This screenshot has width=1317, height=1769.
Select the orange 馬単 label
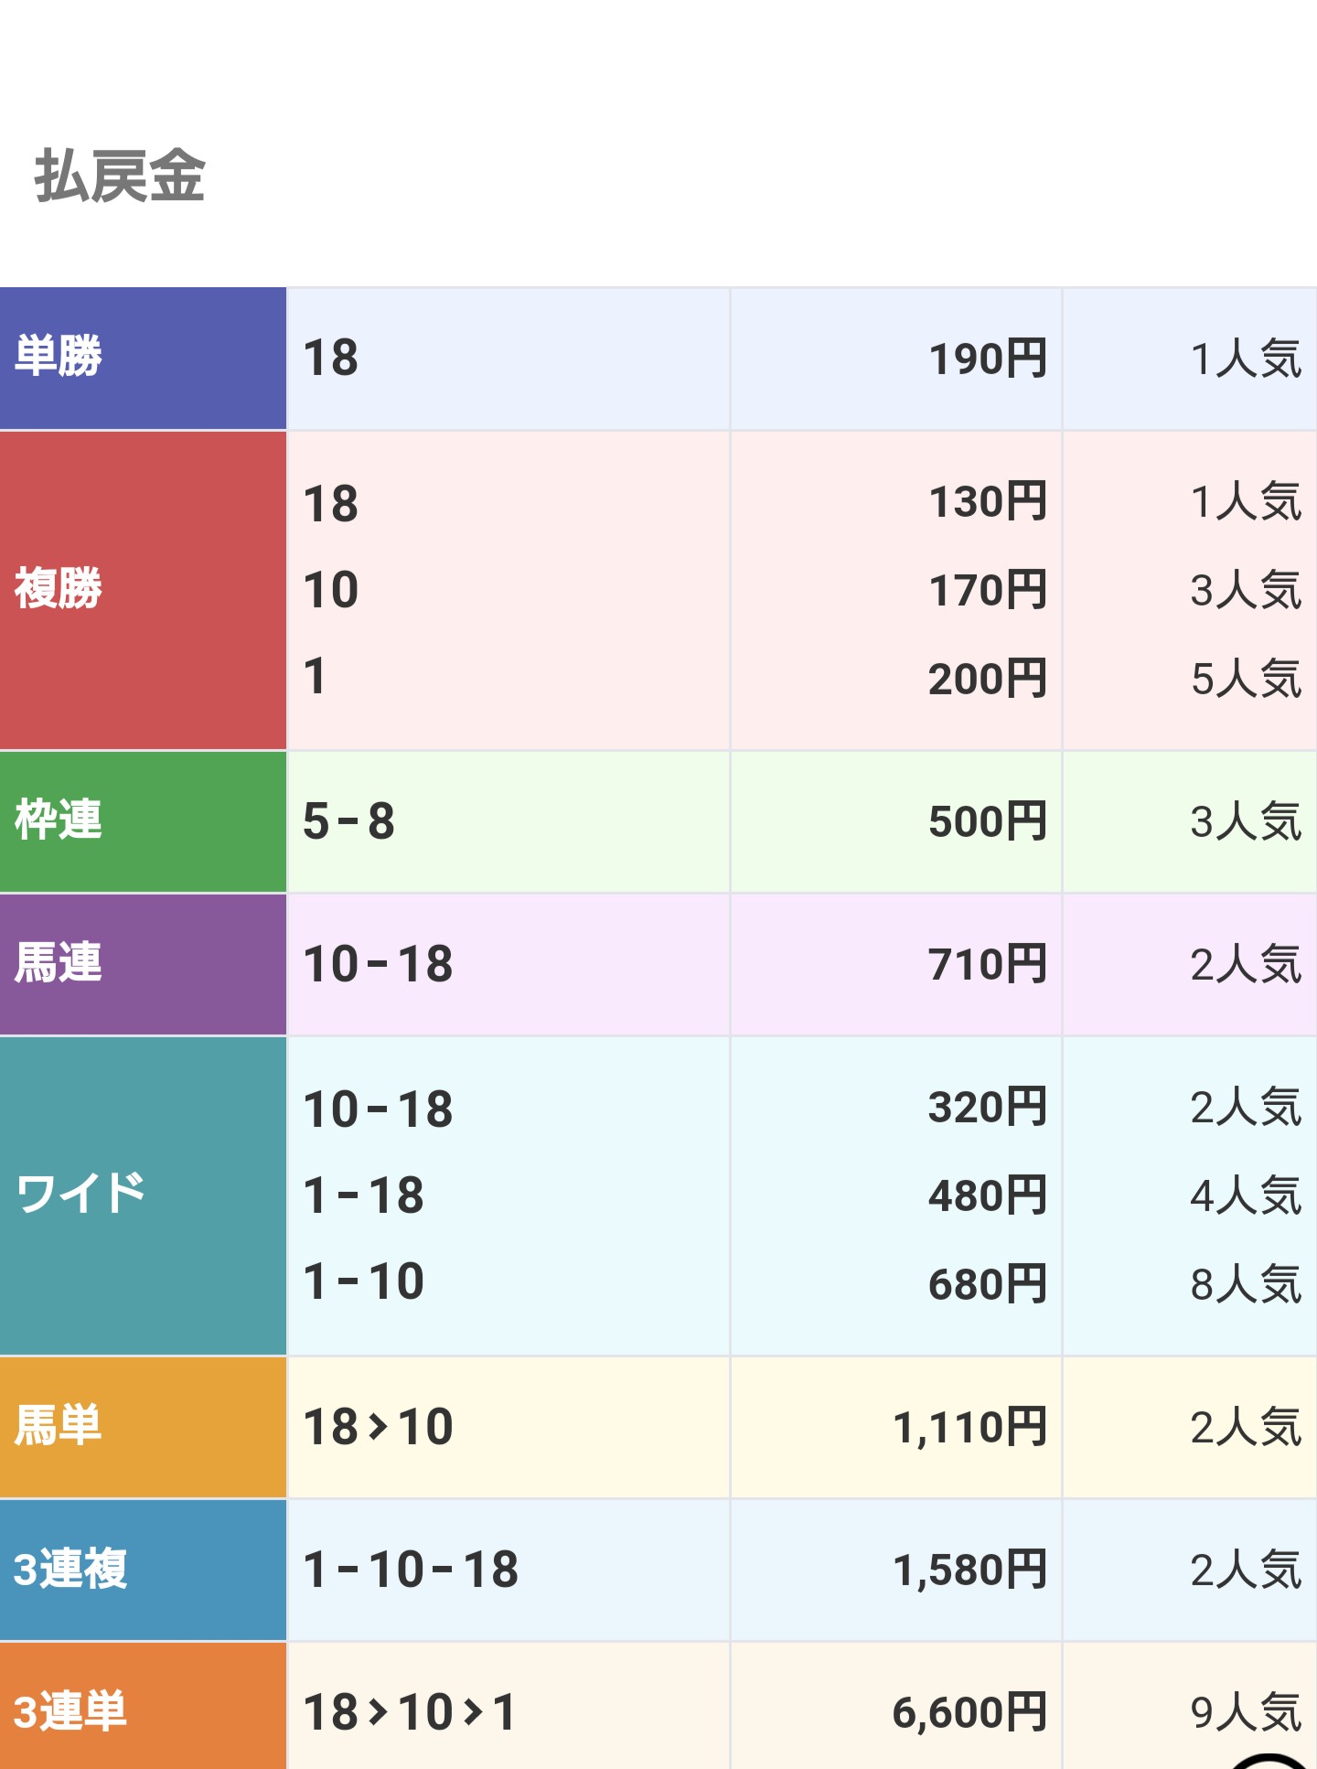(x=143, y=1427)
